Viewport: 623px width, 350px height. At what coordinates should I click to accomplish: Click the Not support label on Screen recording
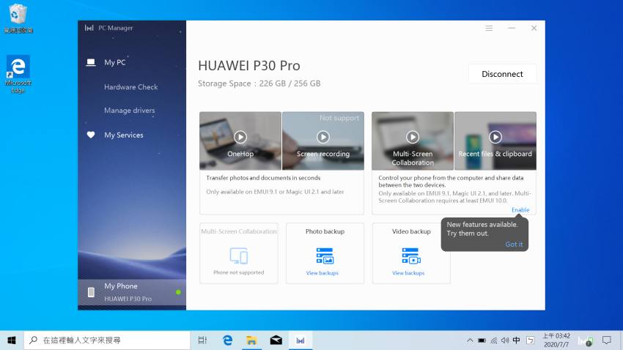click(x=339, y=118)
